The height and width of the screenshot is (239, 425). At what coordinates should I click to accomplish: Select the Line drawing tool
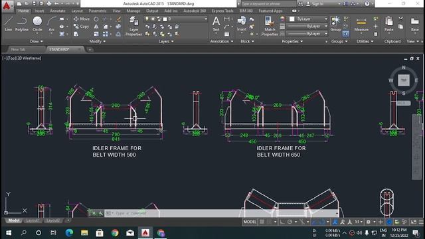(x=8, y=24)
